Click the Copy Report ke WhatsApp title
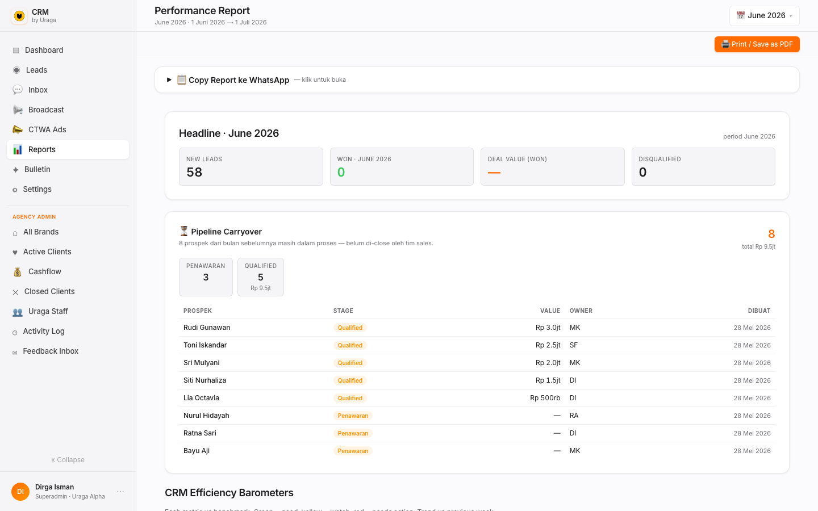Image resolution: width=818 pixels, height=511 pixels. pos(239,80)
